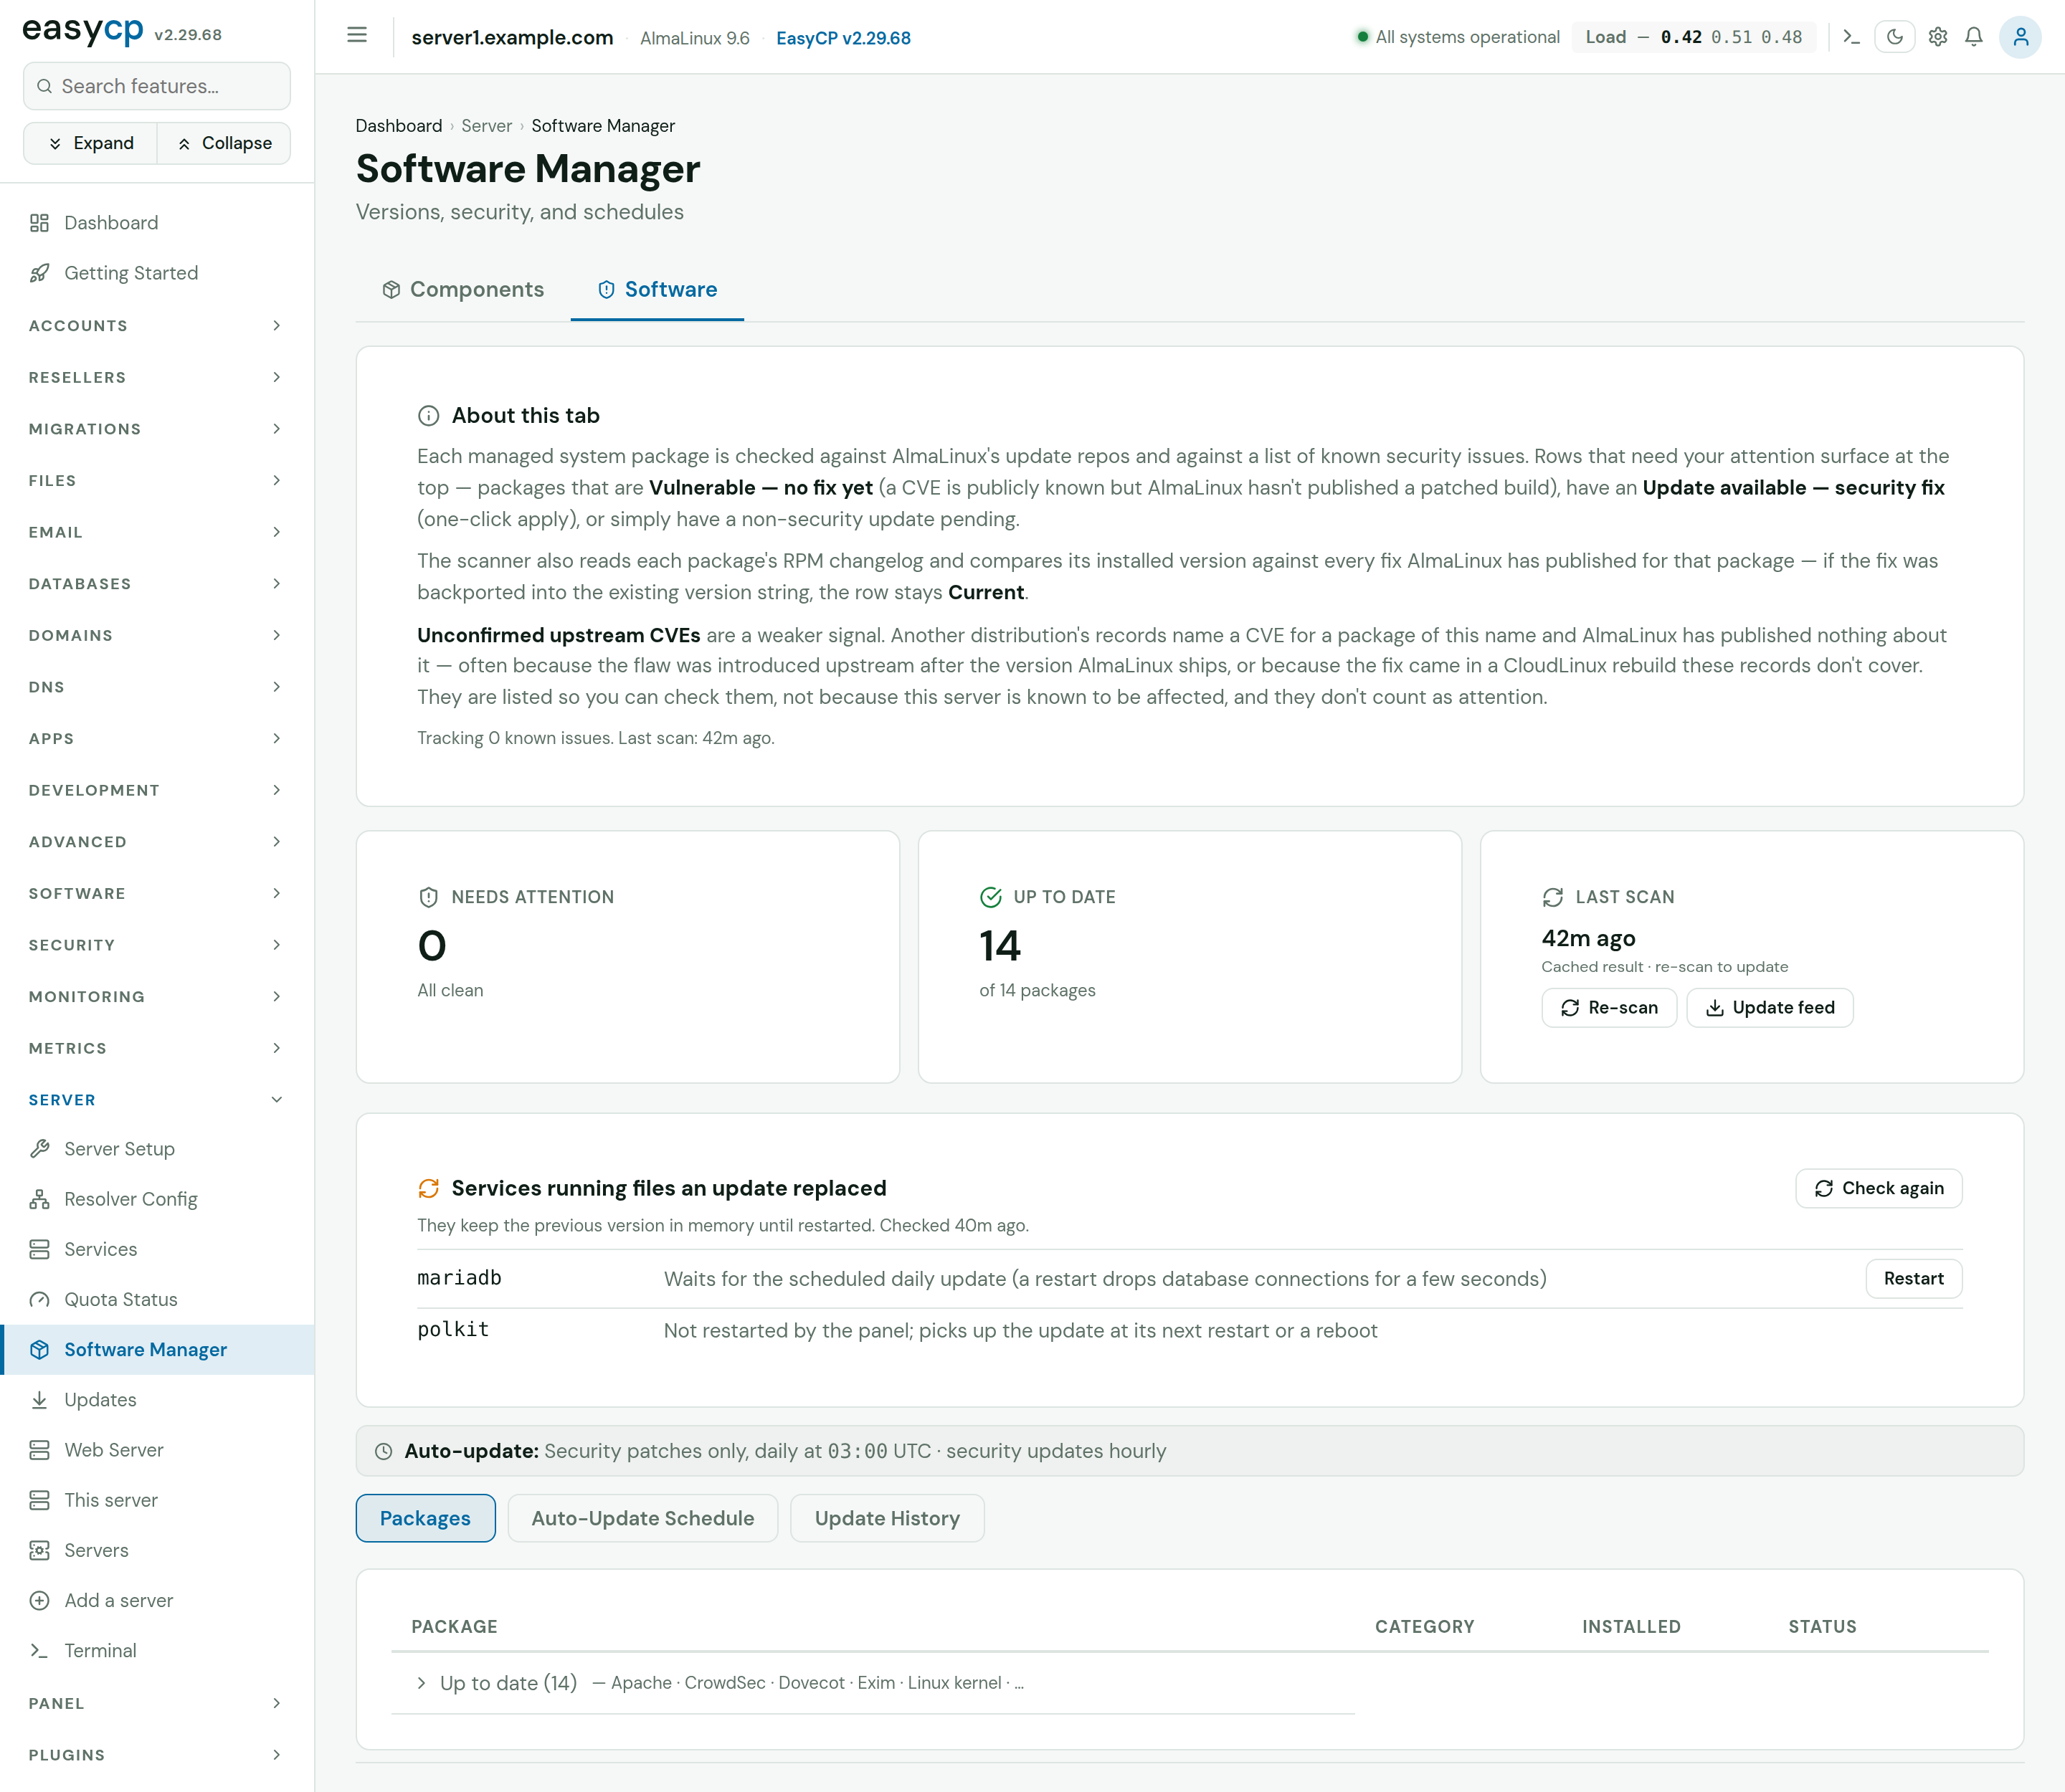
Task: Open EasyCP v2.29.68 version link
Action: (842, 38)
